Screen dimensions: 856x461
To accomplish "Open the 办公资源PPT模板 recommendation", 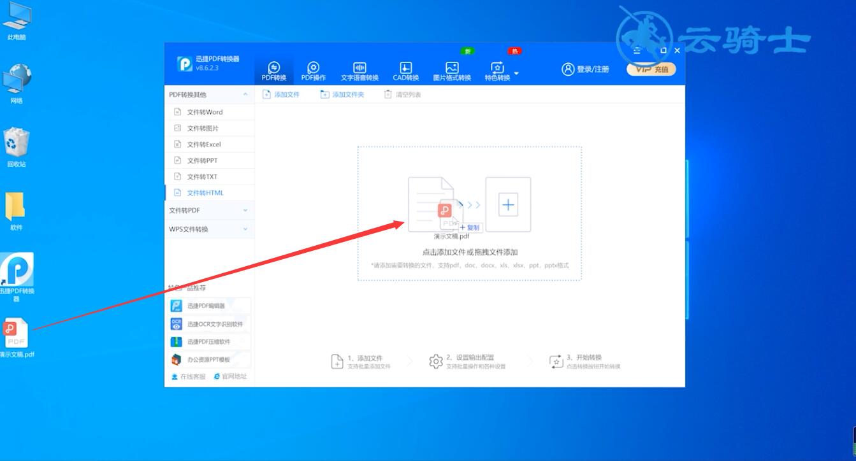I will 210,360.
